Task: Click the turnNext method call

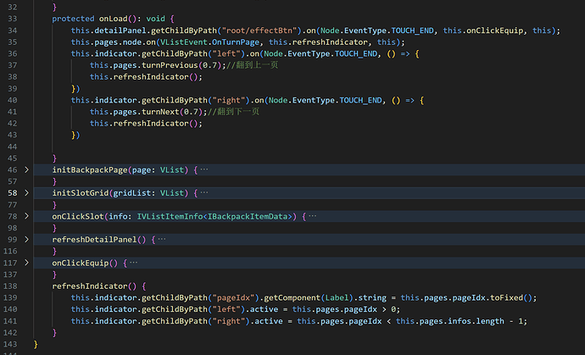Action: point(160,112)
